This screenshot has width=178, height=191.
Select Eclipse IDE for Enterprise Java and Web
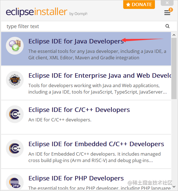(x=86, y=83)
